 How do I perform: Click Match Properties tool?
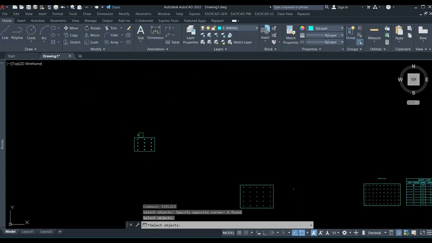click(x=291, y=35)
